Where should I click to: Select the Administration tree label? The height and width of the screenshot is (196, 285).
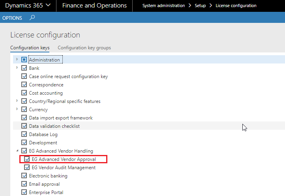45,60
